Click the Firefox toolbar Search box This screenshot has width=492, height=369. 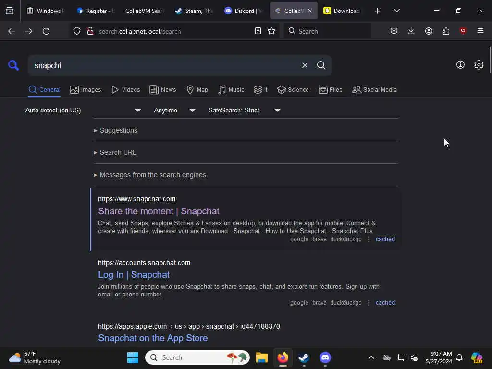coord(328,31)
